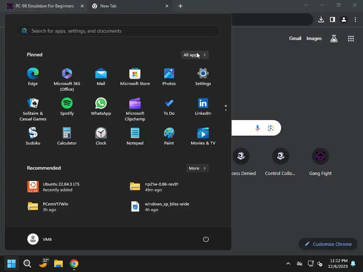Image resolution: width=363 pixels, height=272 pixels.
Task: Open the weather widget on taskbar
Action: [43, 263]
